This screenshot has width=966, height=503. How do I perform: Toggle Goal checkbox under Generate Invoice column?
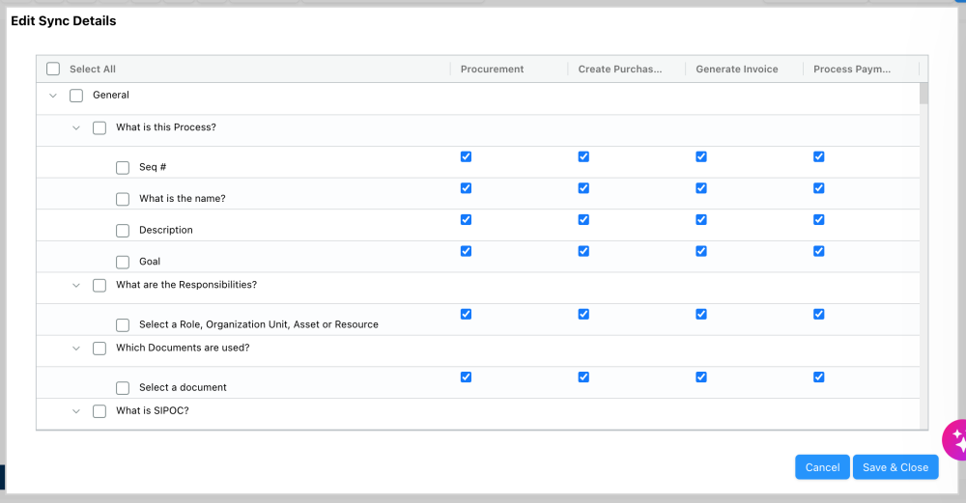(701, 251)
